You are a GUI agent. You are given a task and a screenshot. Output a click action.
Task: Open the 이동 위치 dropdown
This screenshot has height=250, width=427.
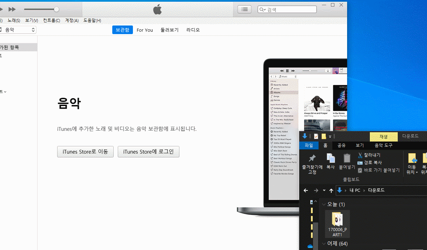[412, 164]
